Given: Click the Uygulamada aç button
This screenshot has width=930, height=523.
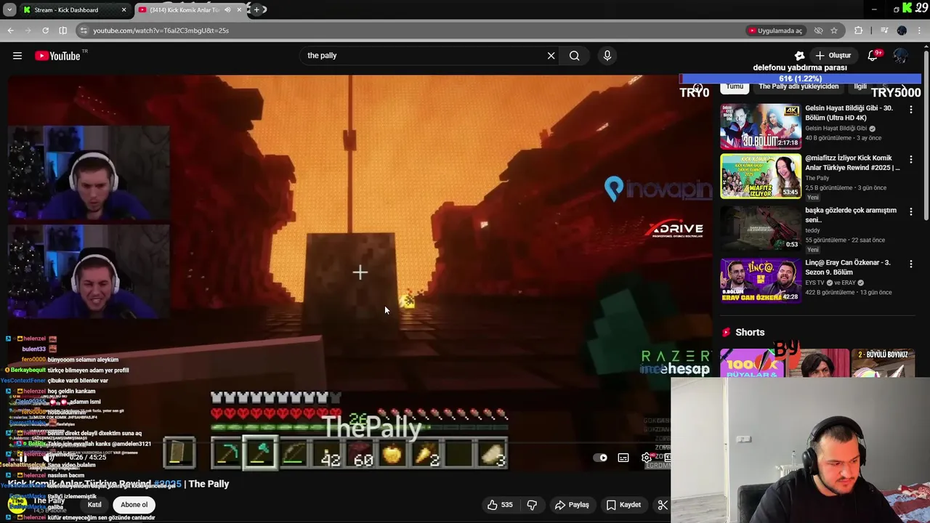Looking at the screenshot, I should coord(775,31).
